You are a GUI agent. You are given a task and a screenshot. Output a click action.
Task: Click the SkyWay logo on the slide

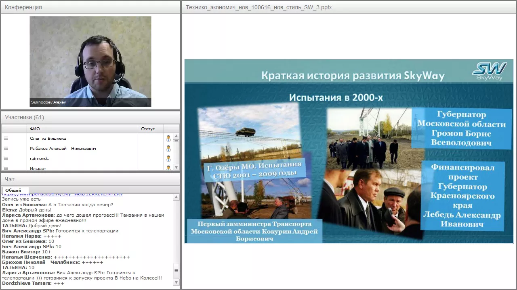click(x=489, y=71)
